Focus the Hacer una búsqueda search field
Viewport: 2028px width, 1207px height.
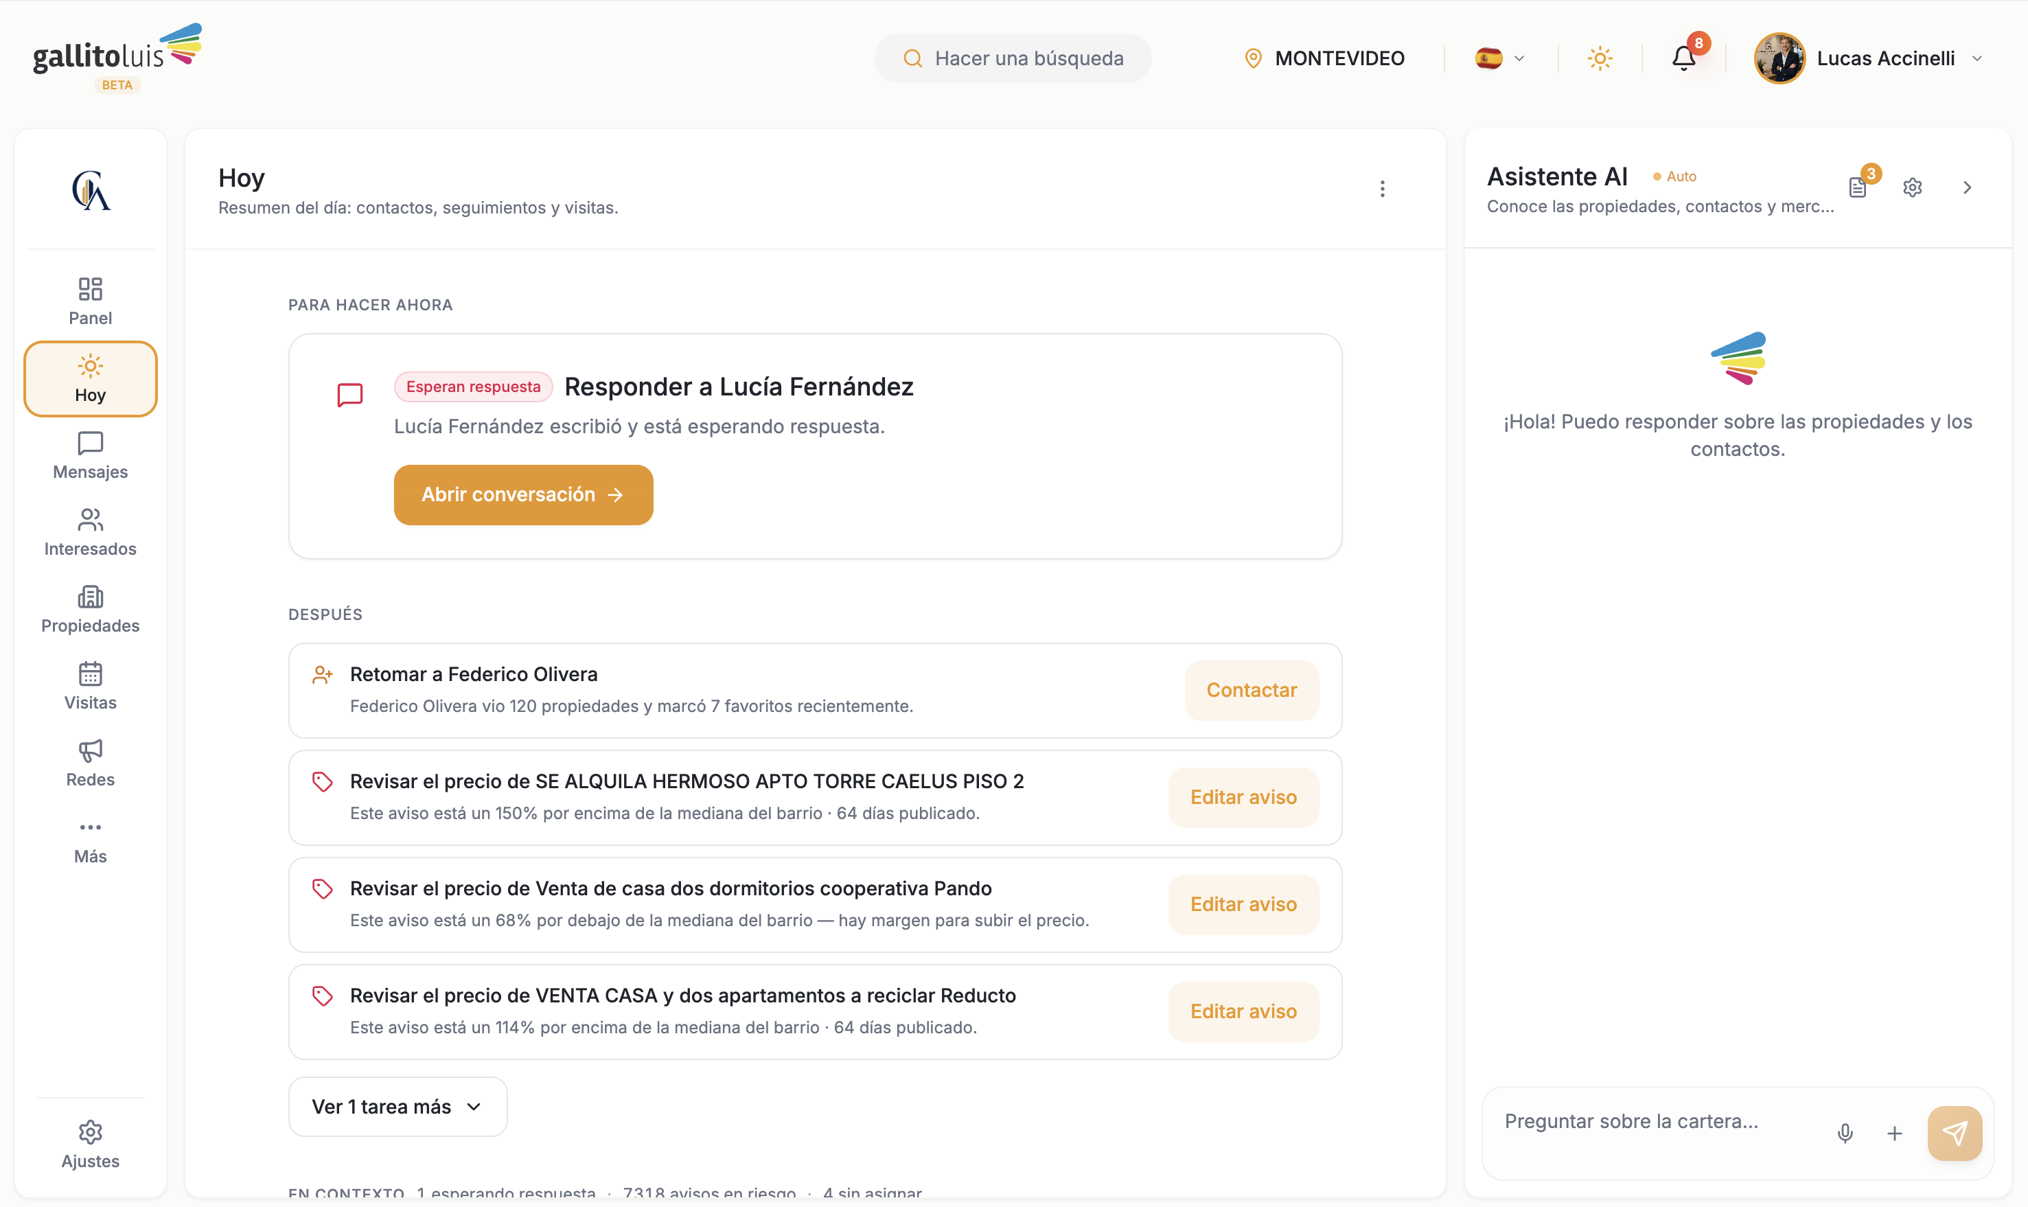pos(1013,58)
